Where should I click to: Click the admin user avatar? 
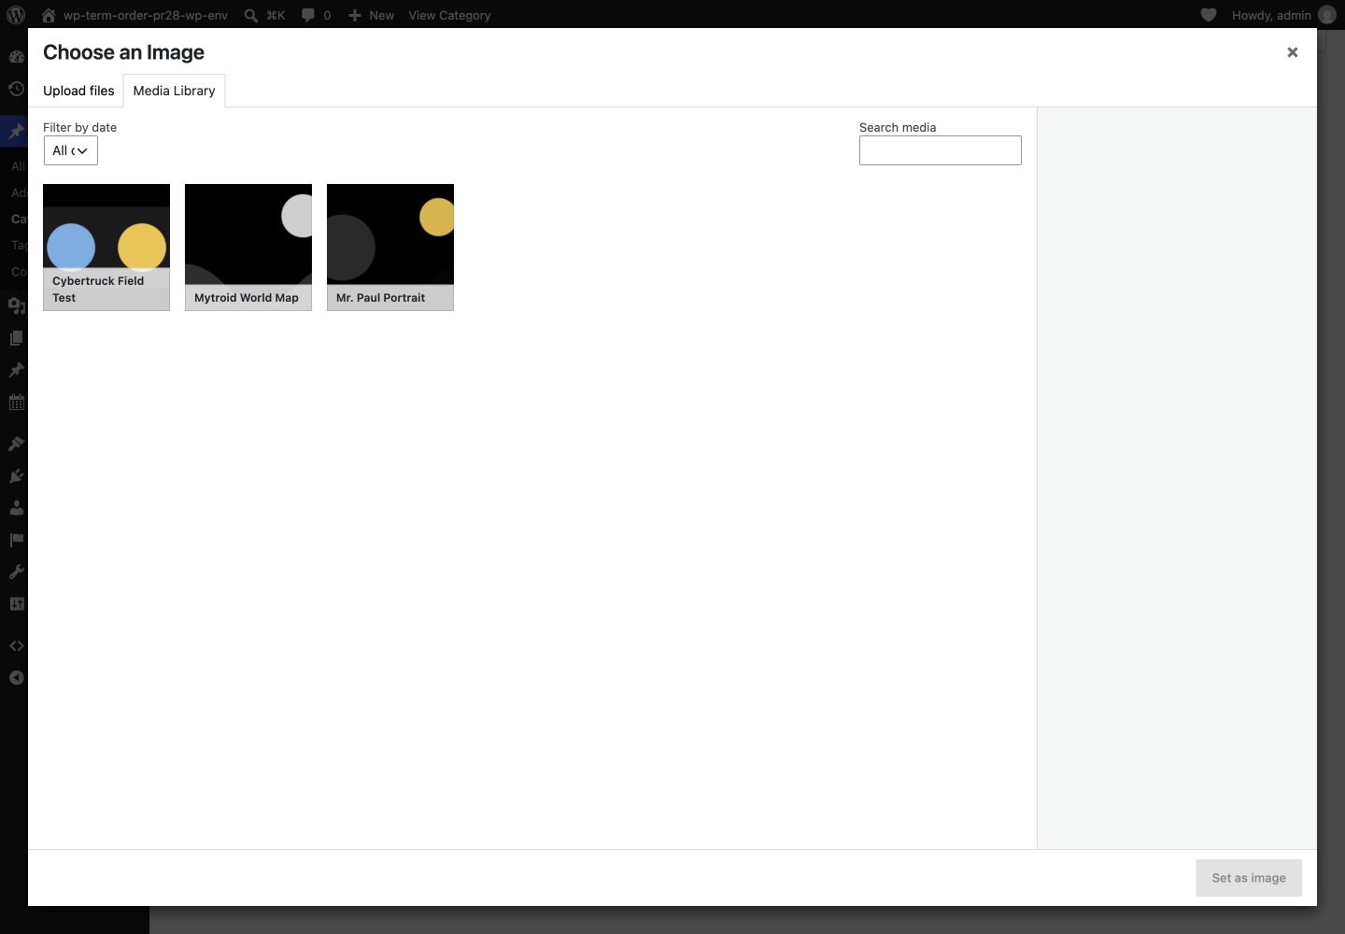(x=1327, y=15)
